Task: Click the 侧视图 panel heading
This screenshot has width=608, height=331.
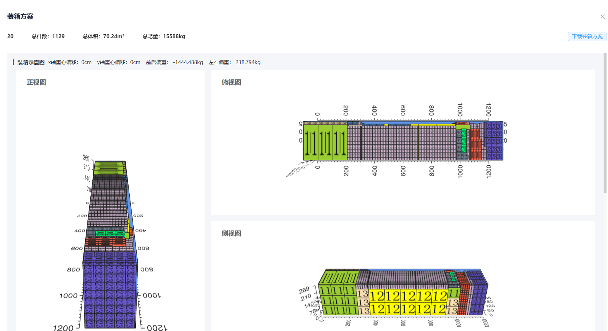Action: coord(231,233)
